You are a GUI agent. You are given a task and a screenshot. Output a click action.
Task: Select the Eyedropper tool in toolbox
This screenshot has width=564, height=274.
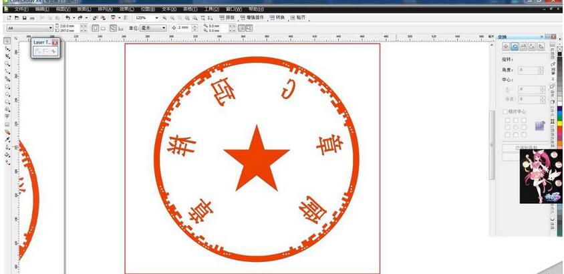click(x=7, y=140)
